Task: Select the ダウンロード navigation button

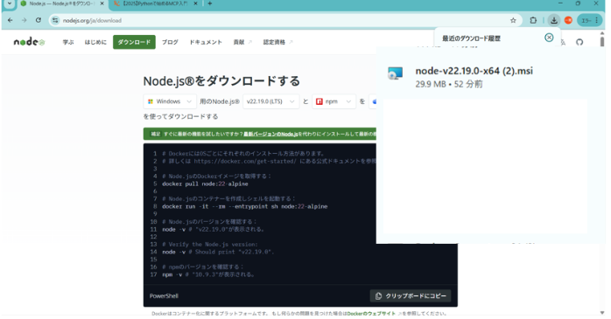Action: (x=134, y=42)
